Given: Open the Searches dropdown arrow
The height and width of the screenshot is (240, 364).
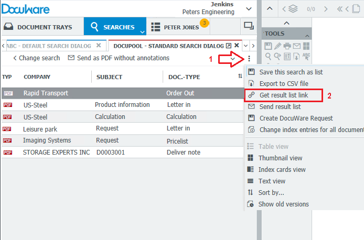Looking at the screenshot, I should click(x=142, y=31).
